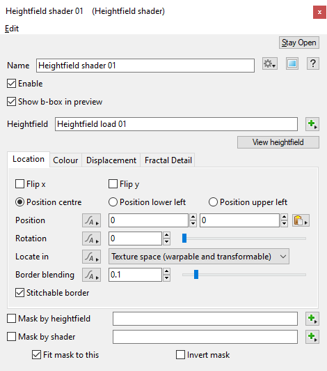This screenshot has width=327, height=371.
Task: Open the gear settings menu beside Name
Action: click(x=270, y=63)
